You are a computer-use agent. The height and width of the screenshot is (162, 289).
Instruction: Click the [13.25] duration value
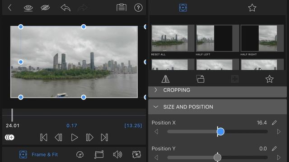pos(133,126)
